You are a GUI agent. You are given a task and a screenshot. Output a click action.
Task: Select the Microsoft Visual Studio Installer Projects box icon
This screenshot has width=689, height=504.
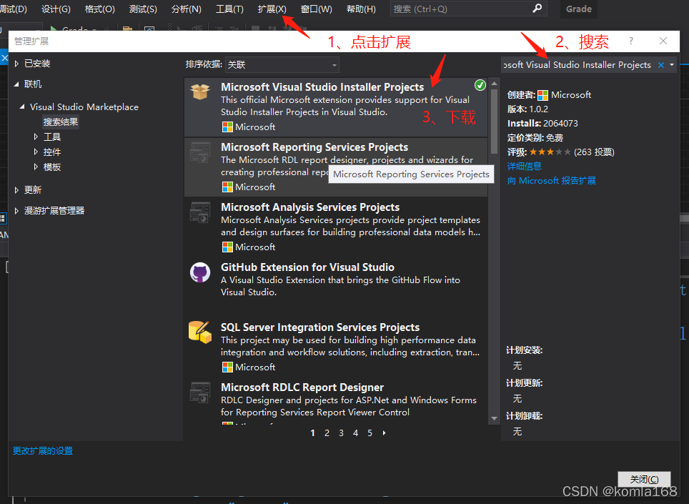pyautogui.click(x=200, y=91)
